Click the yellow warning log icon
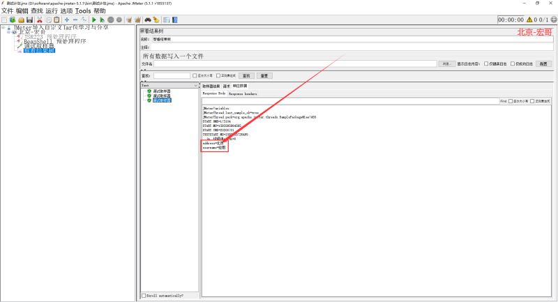 coord(529,20)
